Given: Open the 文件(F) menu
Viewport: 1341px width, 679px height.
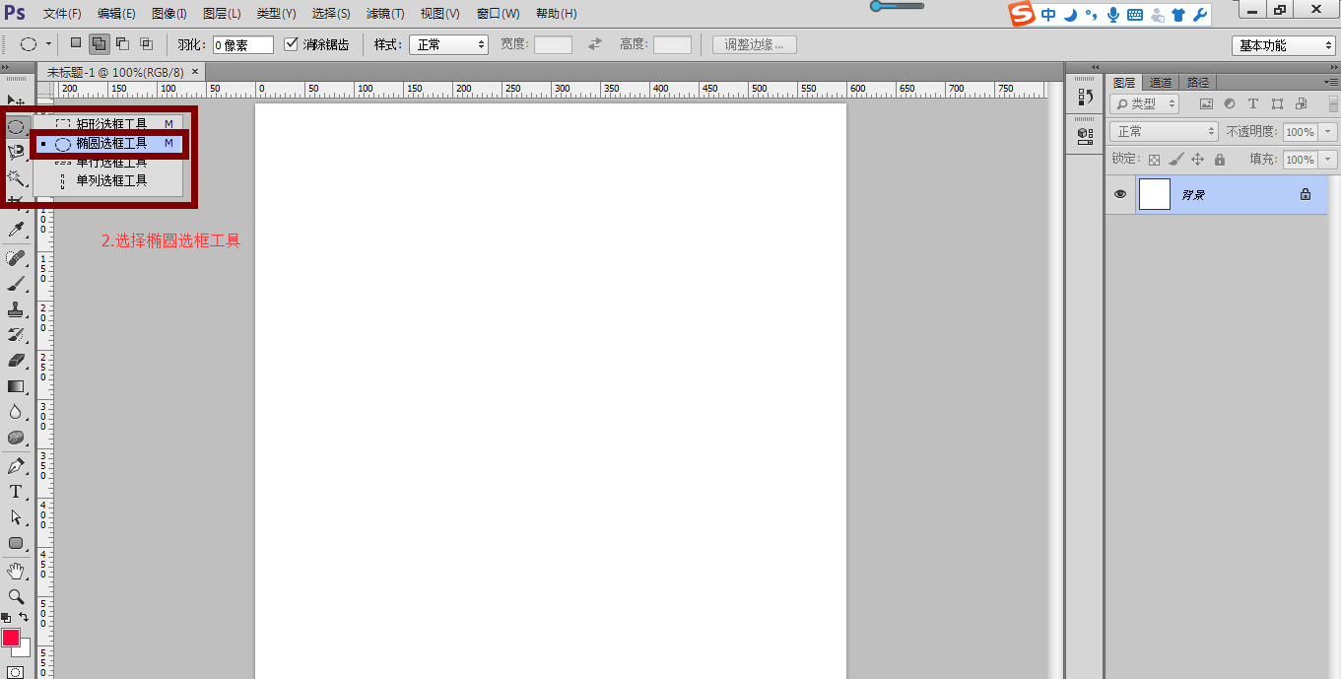Looking at the screenshot, I should click(x=63, y=14).
